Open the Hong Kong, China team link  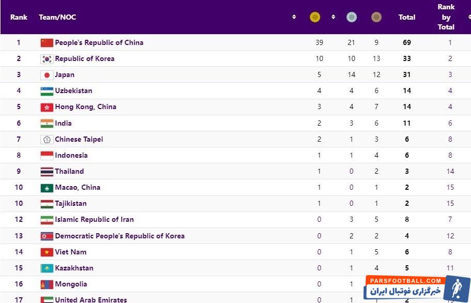click(x=86, y=107)
